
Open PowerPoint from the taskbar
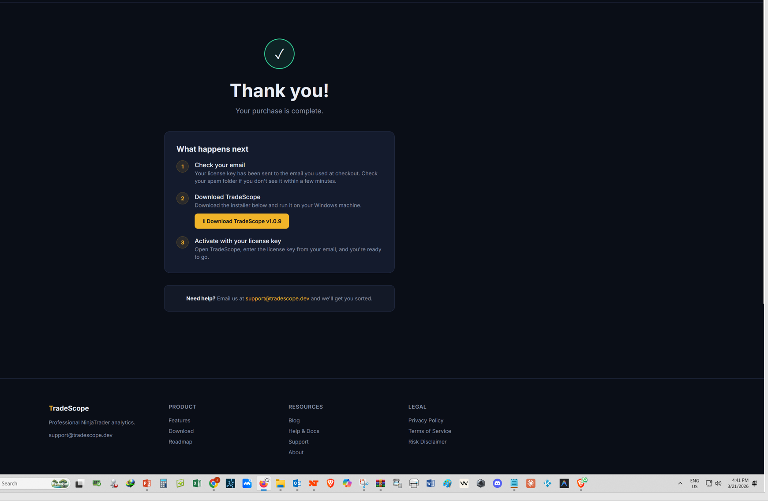[147, 483]
